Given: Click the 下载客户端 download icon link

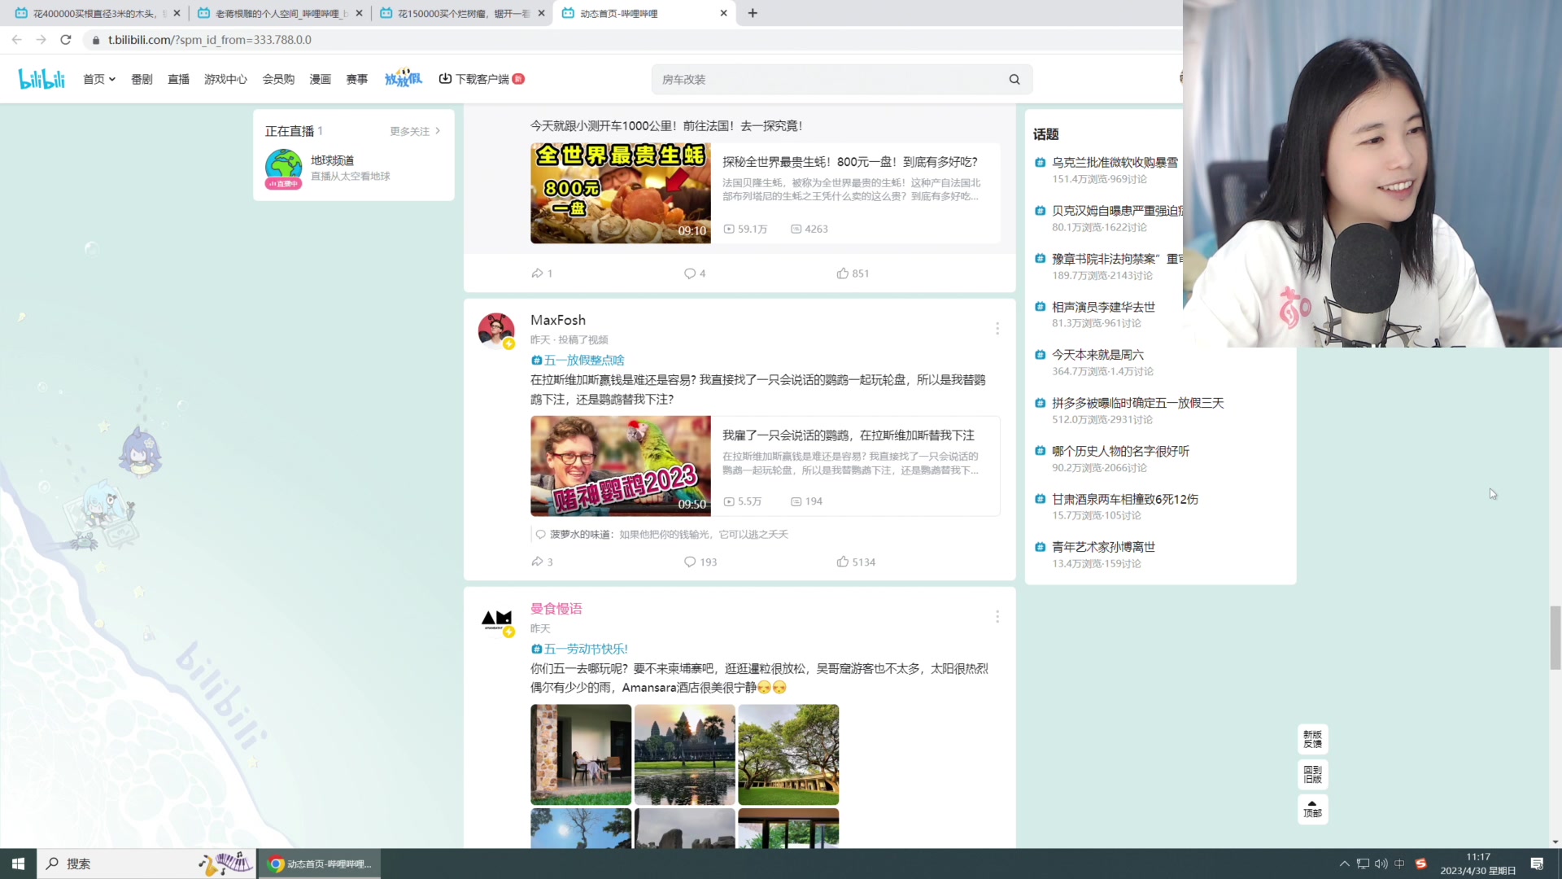Looking at the screenshot, I should [481, 79].
